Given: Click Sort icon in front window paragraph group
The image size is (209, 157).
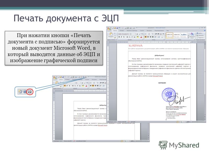Looking at the screenshot, I should [161, 34].
